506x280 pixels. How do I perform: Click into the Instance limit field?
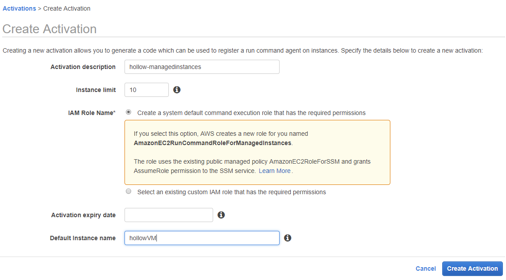(x=146, y=90)
